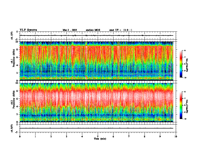
Task: Click the "-6" label on ch.1 color bar
Action: (184, 50)
